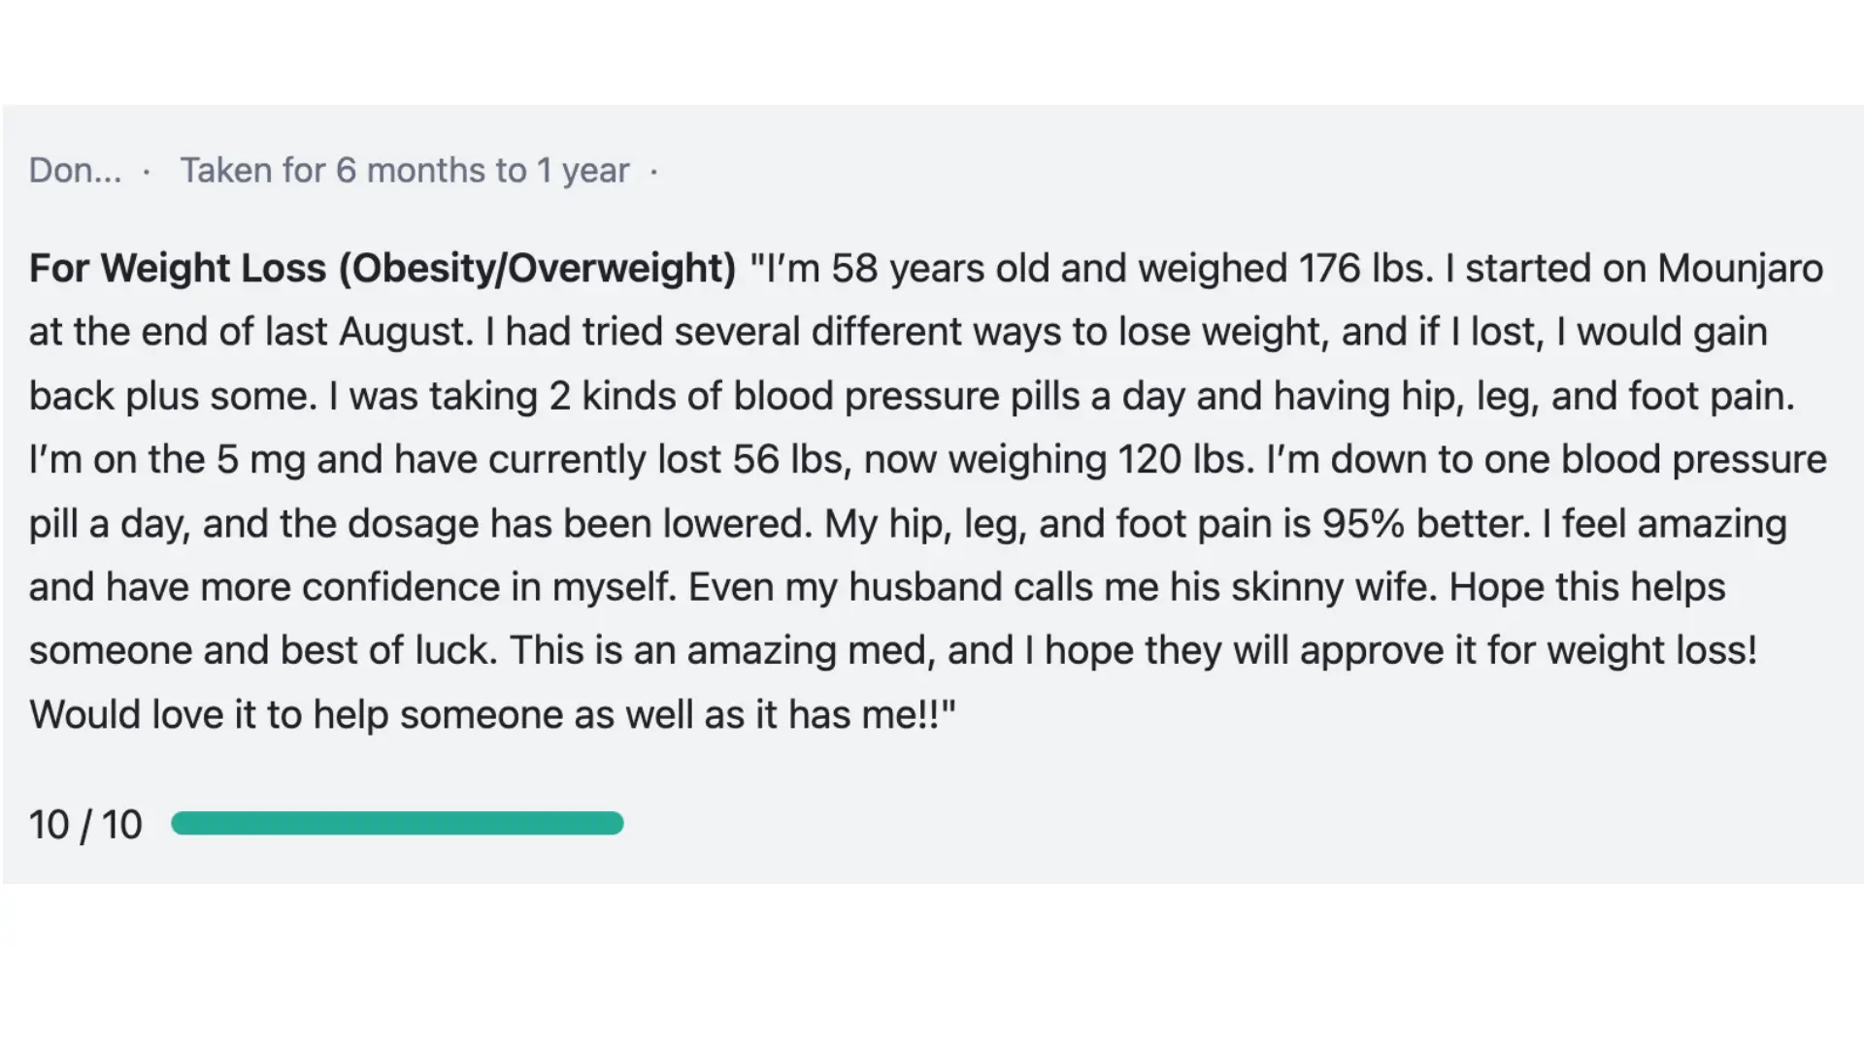Image resolution: width=1864 pixels, height=1048 pixels.
Task: Click the last line ending "has me!!"
Action: pyautogui.click(x=492, y=715)
